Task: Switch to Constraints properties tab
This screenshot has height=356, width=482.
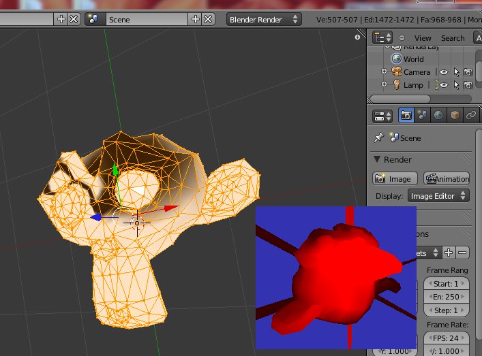Action: 470,116
